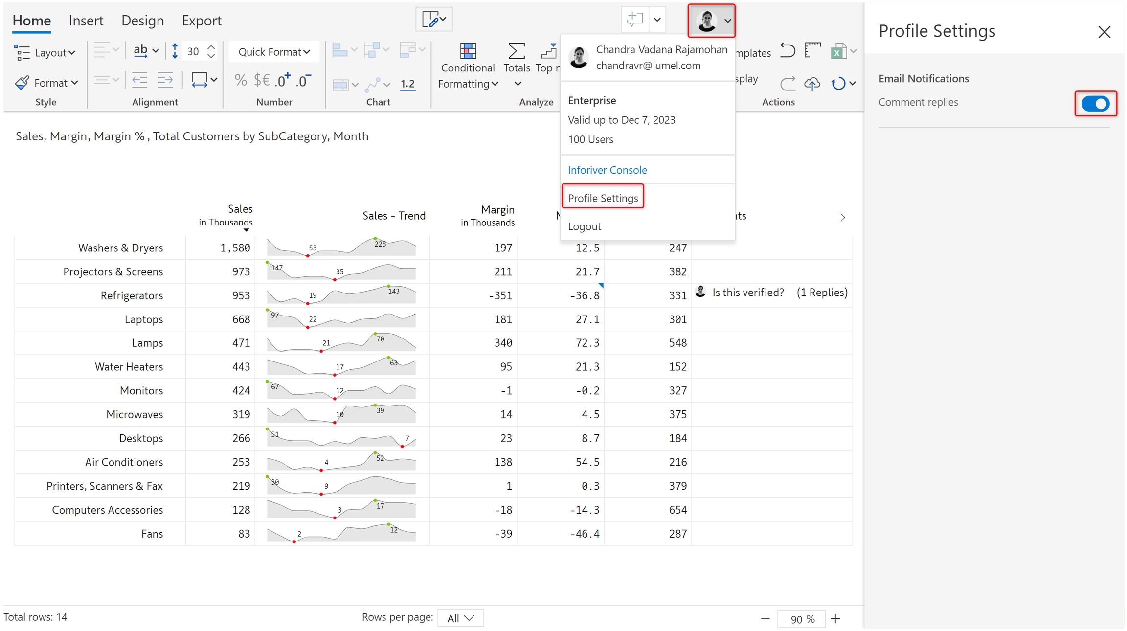Screen dimensions: 1127x631
Task: Click the cloud upload icon
Action: [812, 84]
